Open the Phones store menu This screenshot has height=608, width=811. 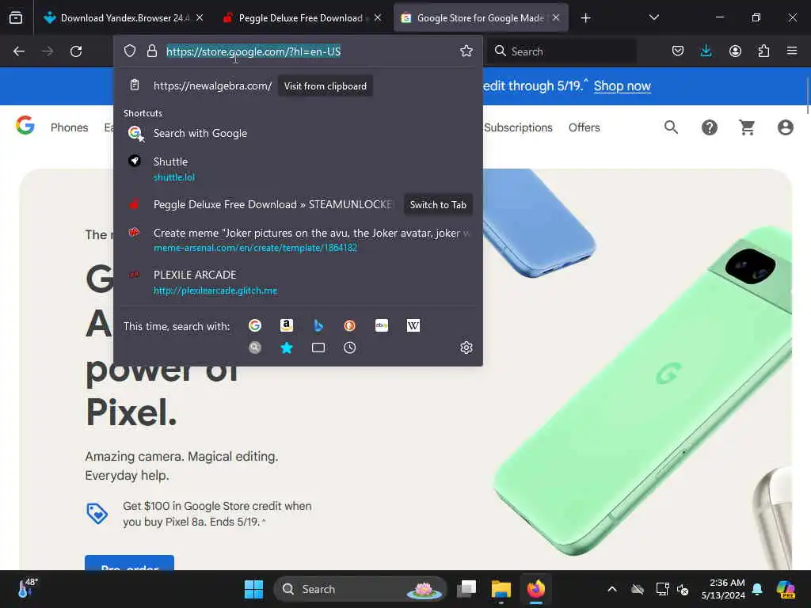(x=70, y=127)
